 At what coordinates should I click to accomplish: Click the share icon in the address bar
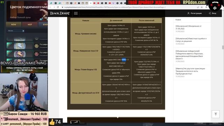[198, 7]
